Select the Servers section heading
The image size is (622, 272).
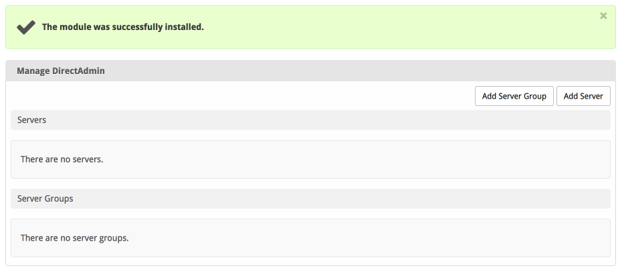pyautogui.click(x=31, y=120)
